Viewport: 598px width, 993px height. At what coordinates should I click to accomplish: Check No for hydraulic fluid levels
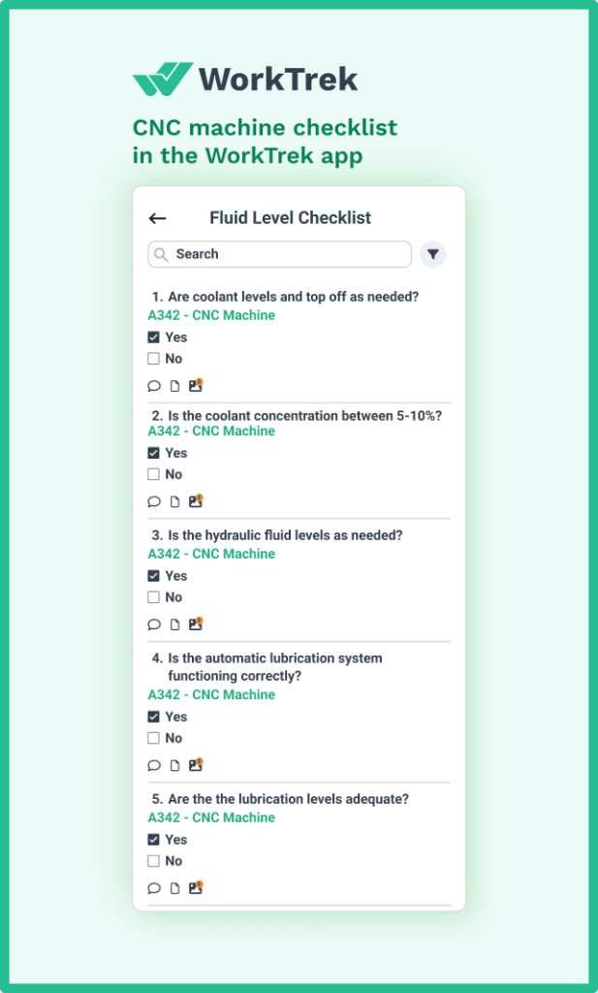153,597
